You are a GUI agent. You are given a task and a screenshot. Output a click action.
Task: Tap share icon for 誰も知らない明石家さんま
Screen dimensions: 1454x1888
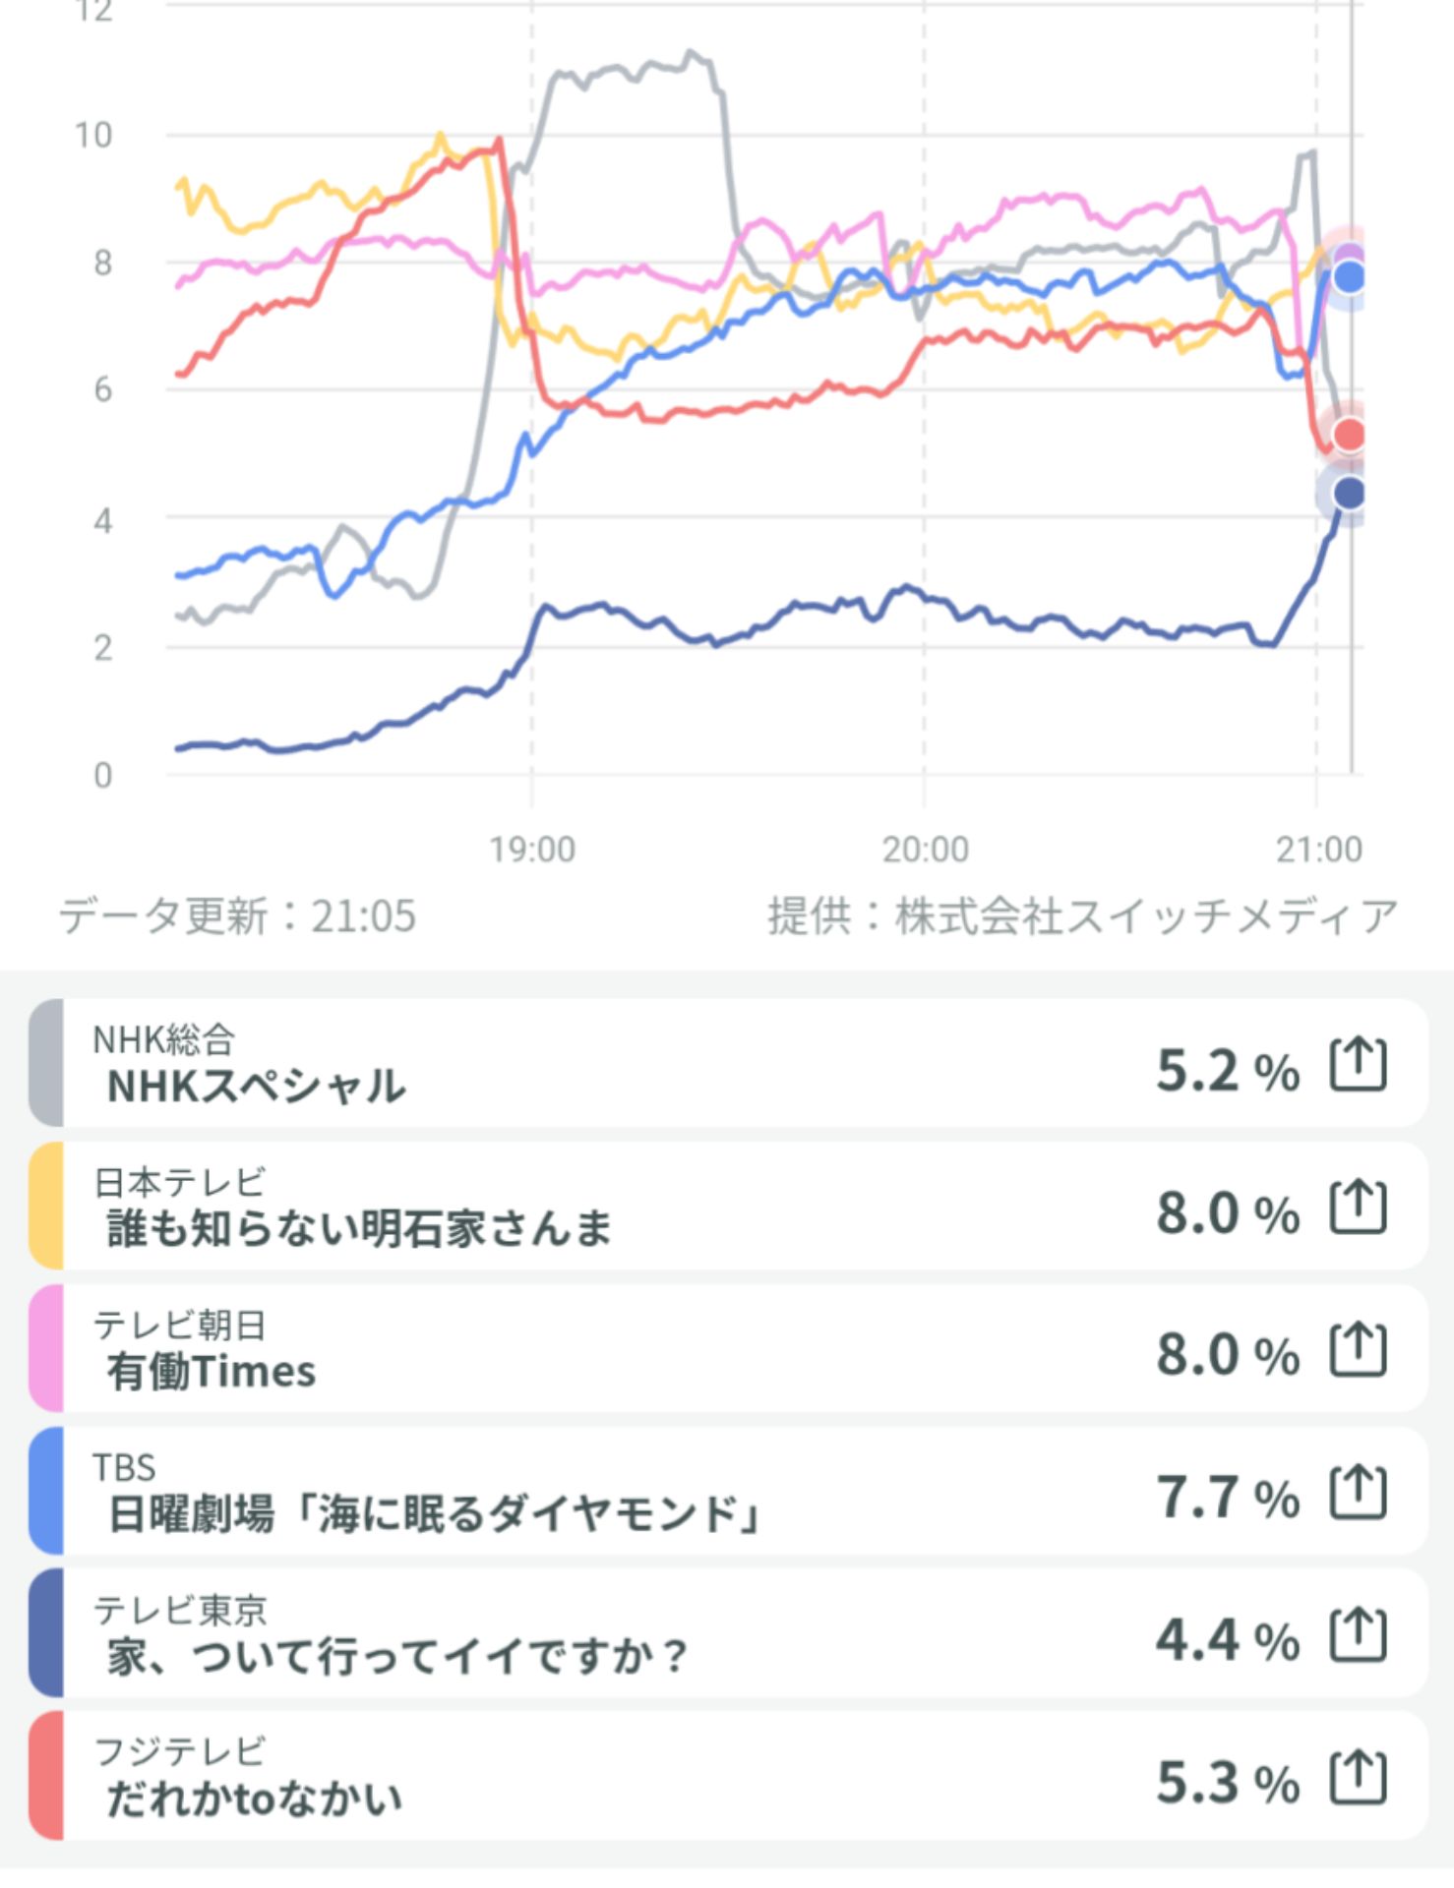pyautogui.click(x=1358, y=1208)
